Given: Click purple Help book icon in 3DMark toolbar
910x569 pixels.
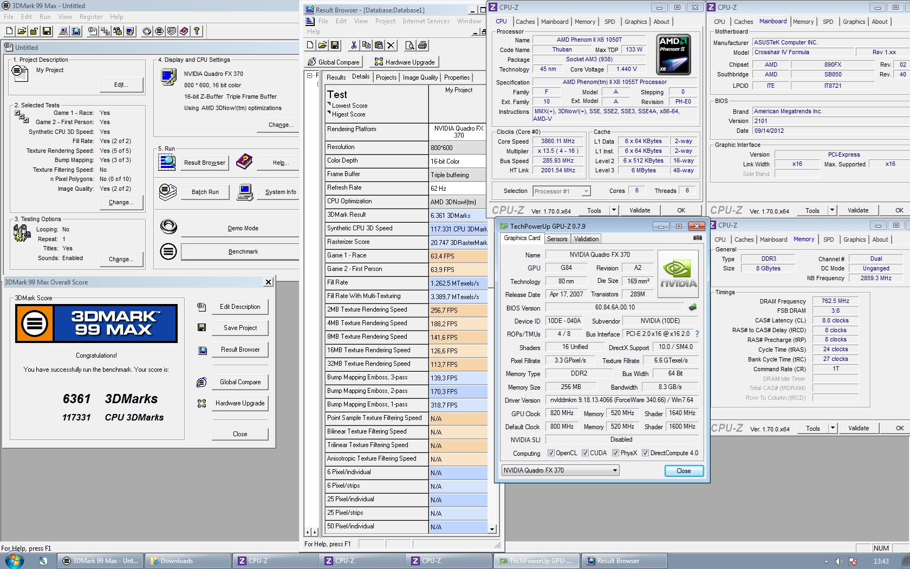Looking at the screenshot, I should 184,31.
